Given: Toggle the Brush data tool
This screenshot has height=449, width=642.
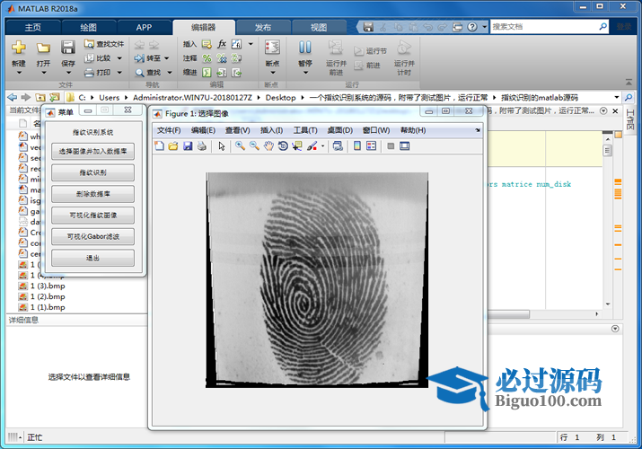Looking at the screenshot, I should (x=312, y=146).
